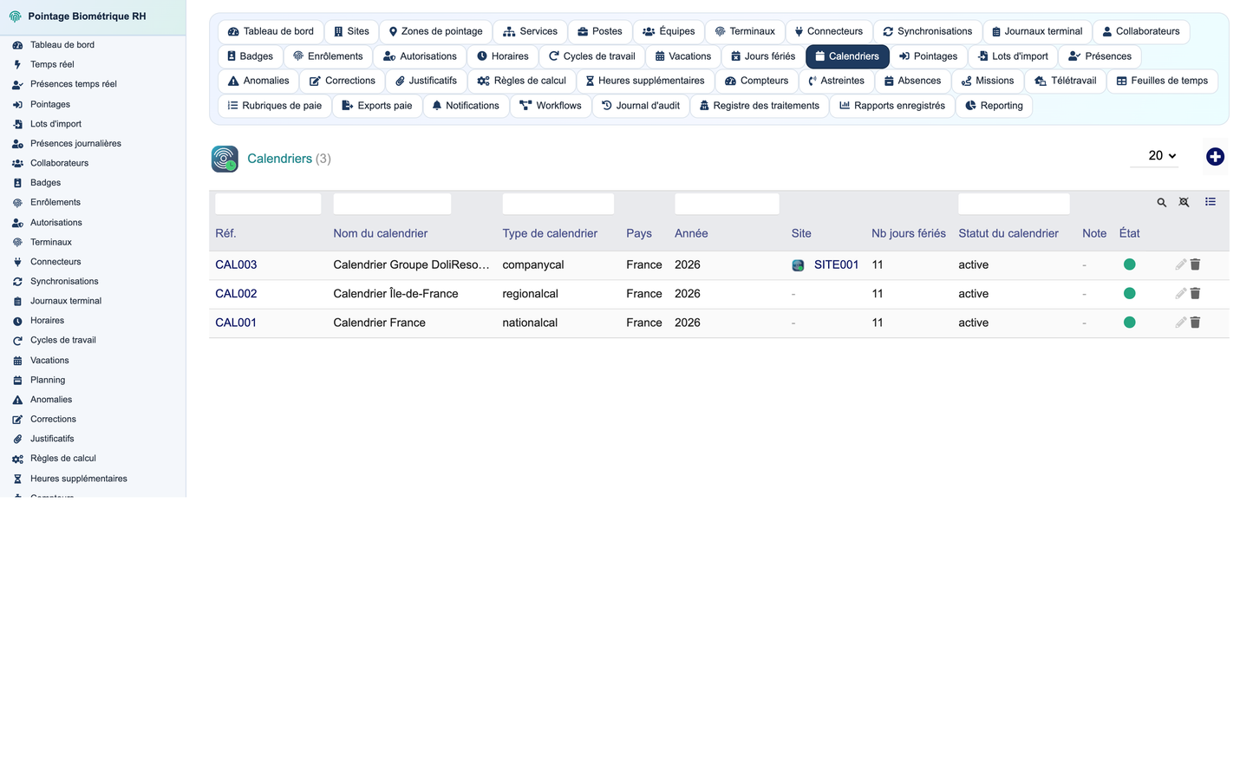Open the Compteurs tab

(x=757, y=81)
